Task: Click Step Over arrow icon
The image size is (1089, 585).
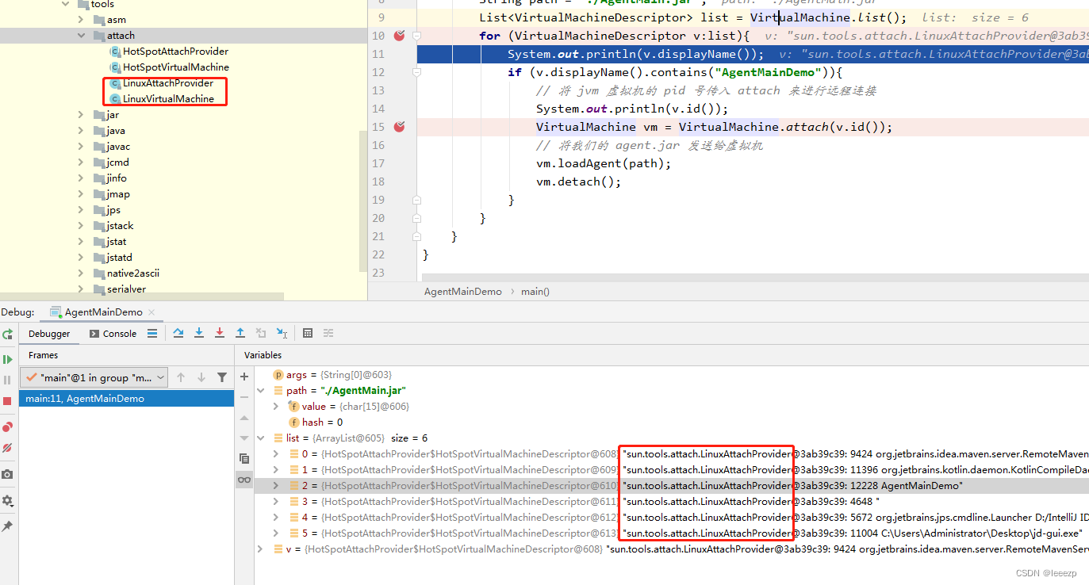Action: (178, 334)
